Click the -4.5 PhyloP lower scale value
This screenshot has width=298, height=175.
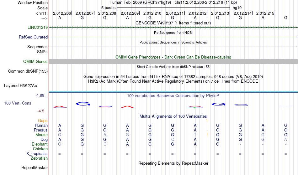[41, 111]
